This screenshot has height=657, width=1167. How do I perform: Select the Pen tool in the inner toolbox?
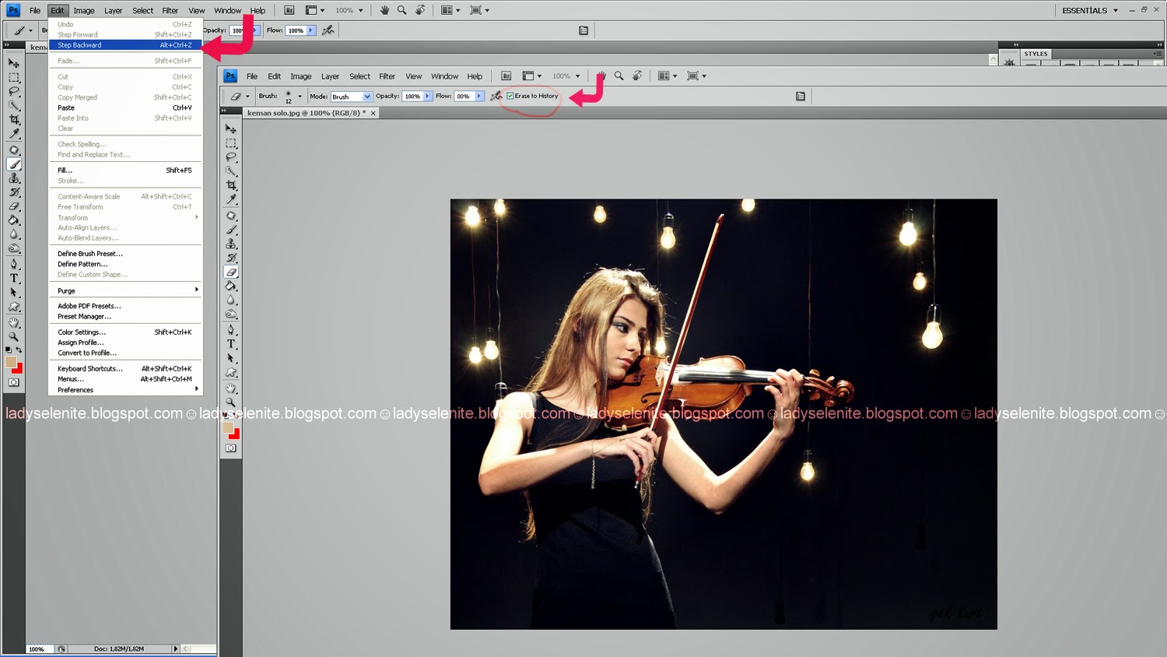click(231, 329)
